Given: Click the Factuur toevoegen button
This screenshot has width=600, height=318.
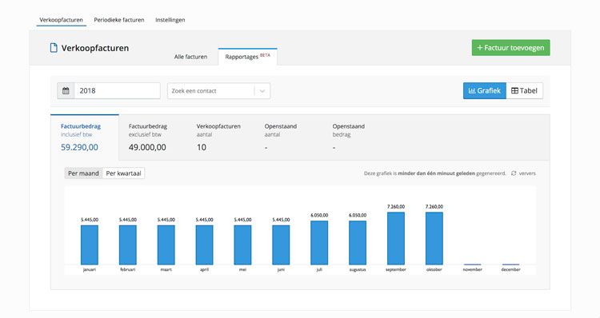Looking at the screenshot, I should [511, 48].
